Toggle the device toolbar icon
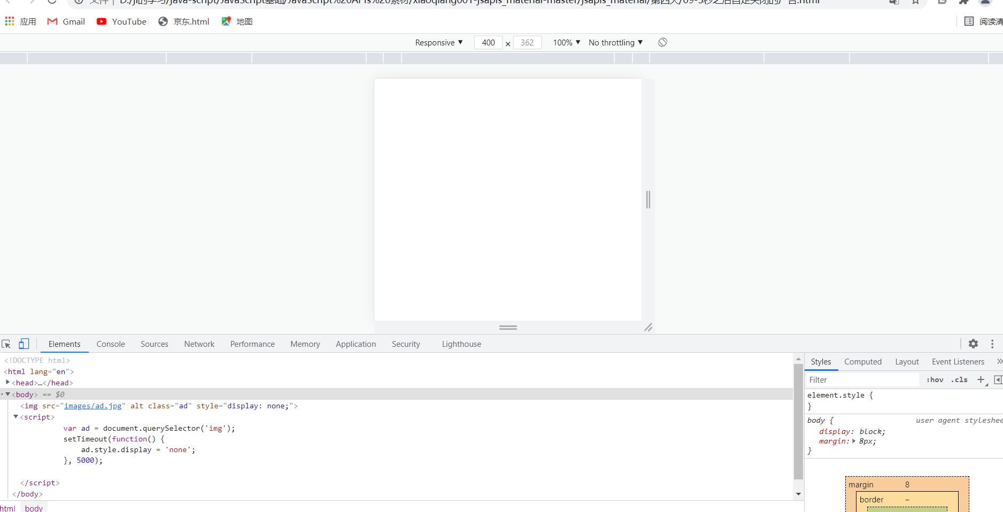1003x512 pixels. pyautogui.click(x=24, y=344)
